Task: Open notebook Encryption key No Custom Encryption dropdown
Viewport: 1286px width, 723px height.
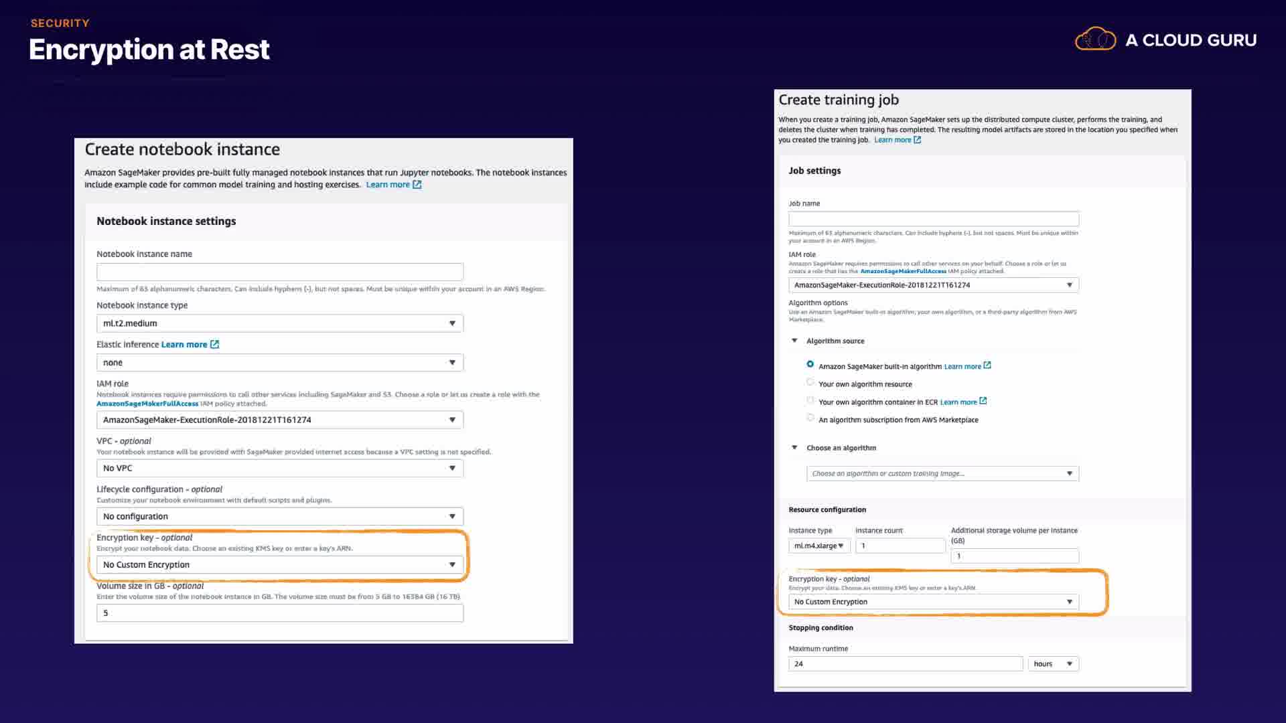Action: click(x=279, y=565)
